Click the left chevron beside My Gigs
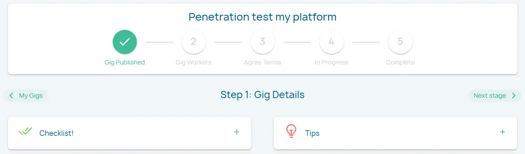Image resolution: width=525 pixels, height=154 pixels. 11,96
